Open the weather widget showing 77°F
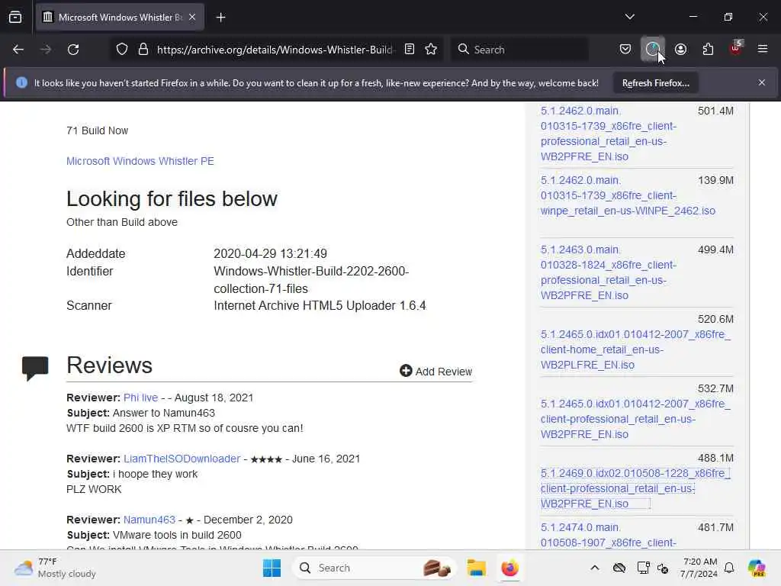This screenshot has width=781, height=586. (x=55, y=568)
